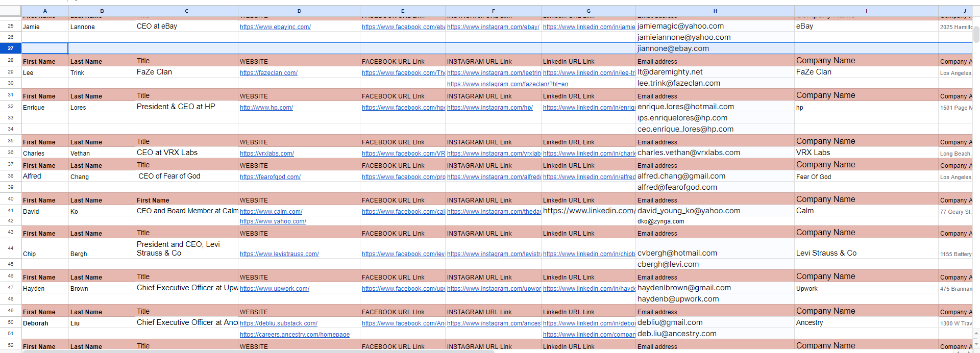Open Instagram link for eBay

[x=493, y=27]
